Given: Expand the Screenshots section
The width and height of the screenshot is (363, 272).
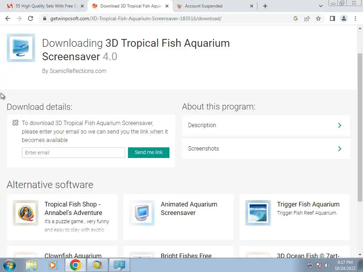Looking at the screenshot, I should point(266,149).
